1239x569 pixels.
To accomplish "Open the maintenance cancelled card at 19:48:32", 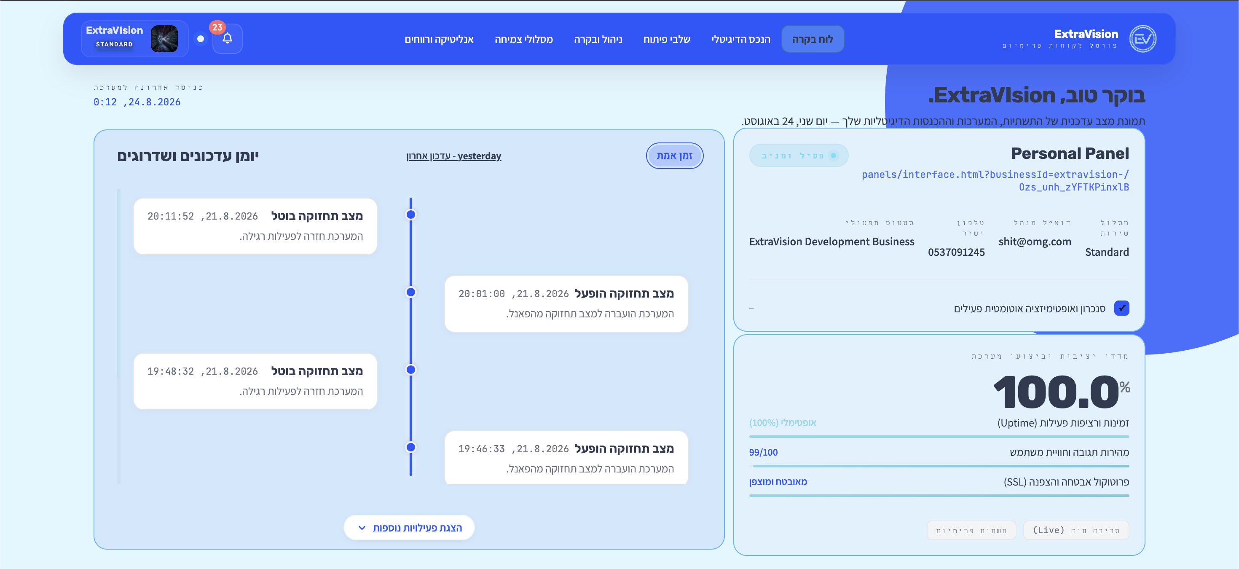I will 255,381.
